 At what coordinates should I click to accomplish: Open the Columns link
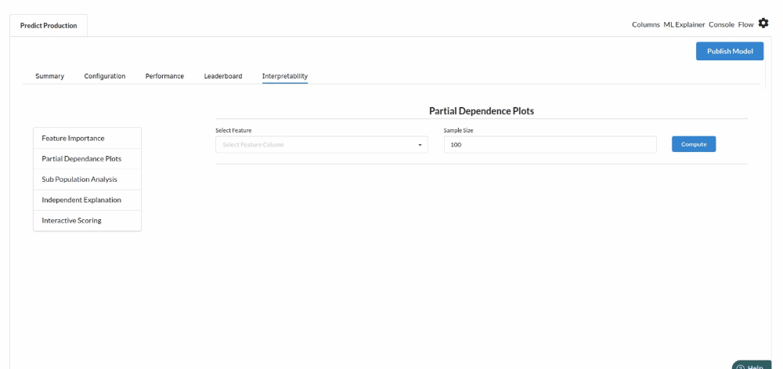point(645,25)
